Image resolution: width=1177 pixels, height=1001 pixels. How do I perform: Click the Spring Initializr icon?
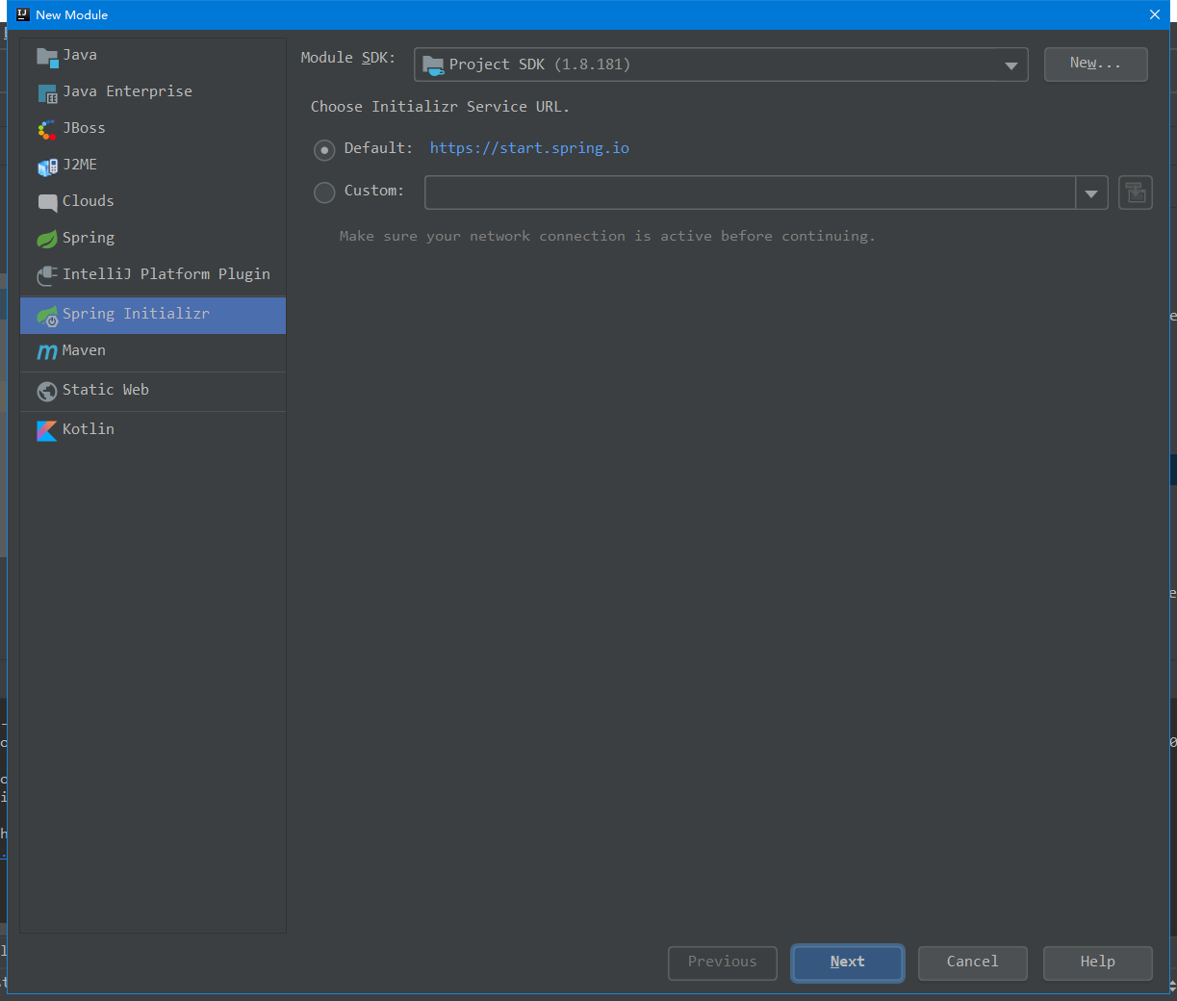(x=47, y=316)
